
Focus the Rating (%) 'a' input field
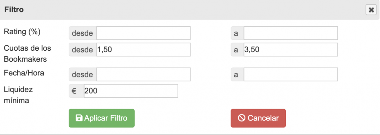tap(291, 33)
